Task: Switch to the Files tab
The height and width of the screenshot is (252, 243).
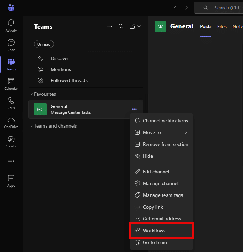Action: click(222, 26)
